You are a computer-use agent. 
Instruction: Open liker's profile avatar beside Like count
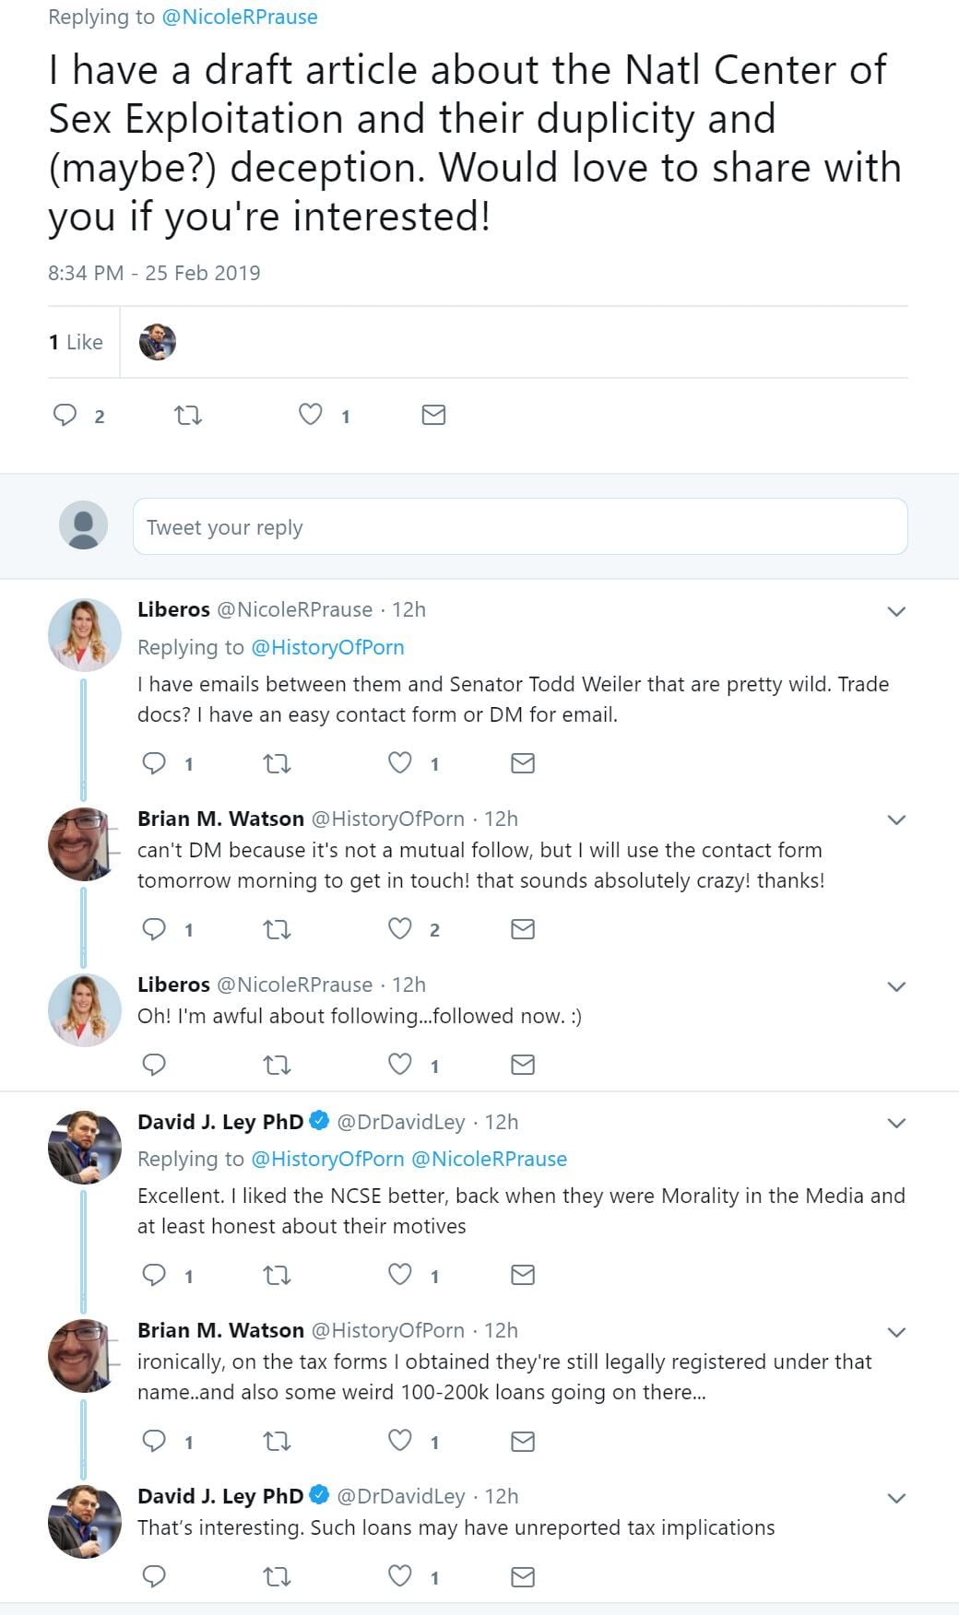pyautogui.click(x=158, y=342)
